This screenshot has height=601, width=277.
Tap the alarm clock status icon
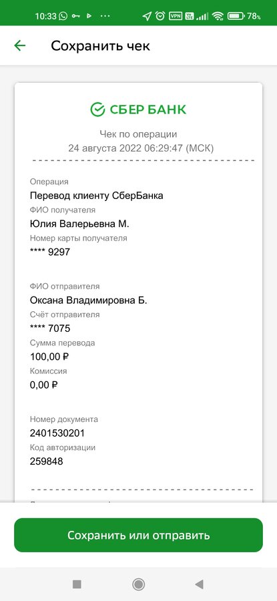pos(160,16)
